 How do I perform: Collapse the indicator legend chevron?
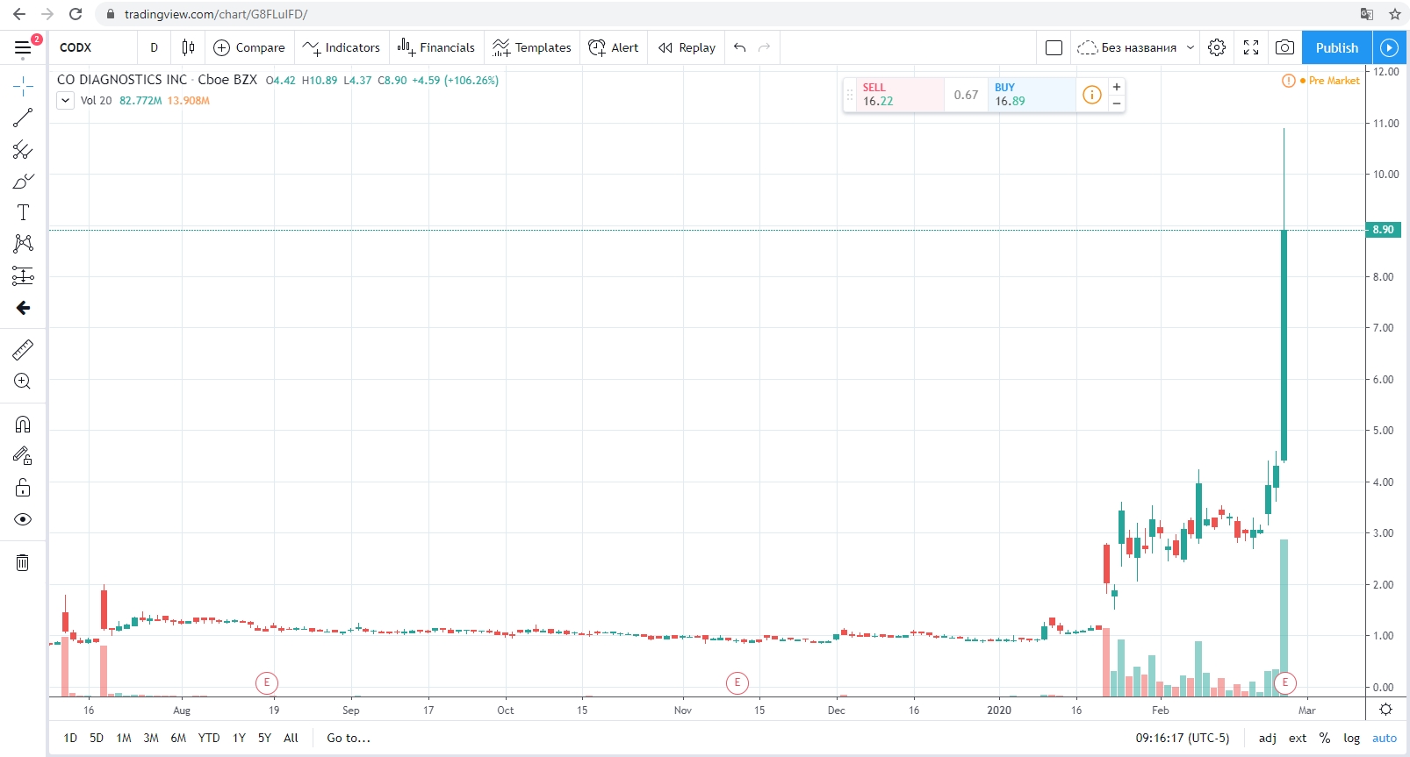[66, 100]
